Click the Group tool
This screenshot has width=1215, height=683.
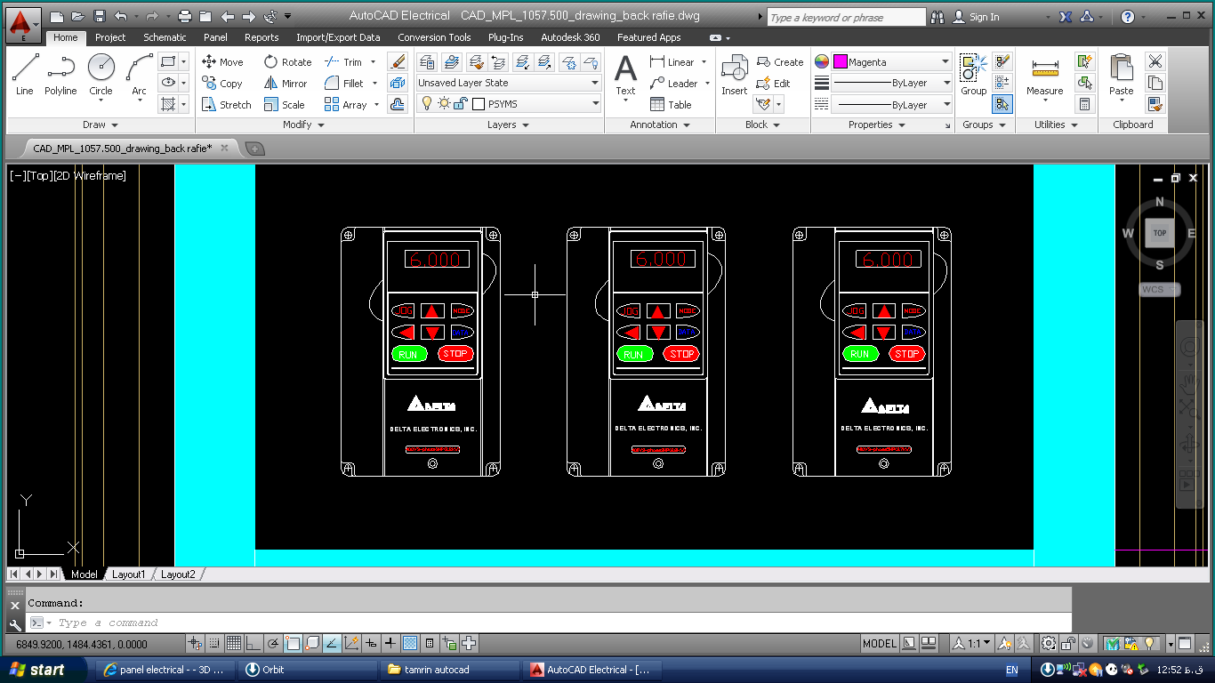(973, 75)
